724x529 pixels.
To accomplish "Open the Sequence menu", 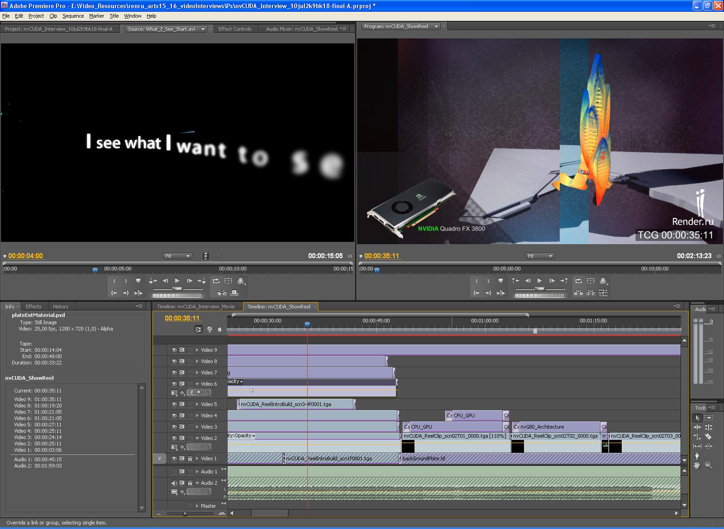I will (x=73, y=16).
